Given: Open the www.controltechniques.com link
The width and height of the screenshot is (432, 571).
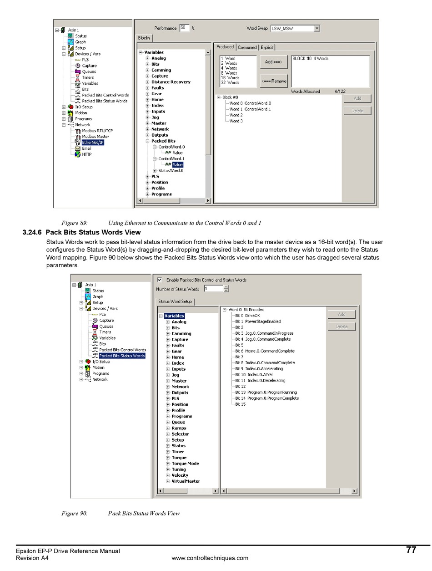Looking at the screenshot, I should [x=210, y=558].
